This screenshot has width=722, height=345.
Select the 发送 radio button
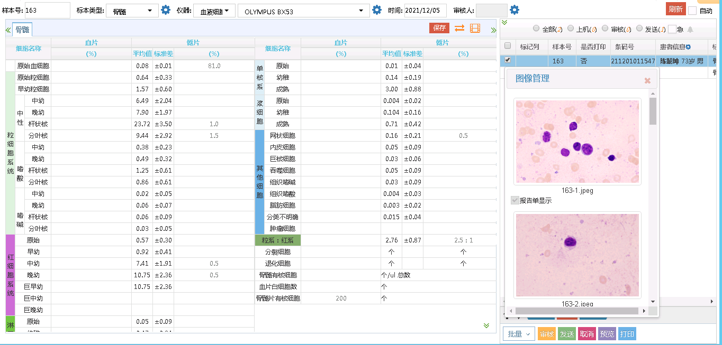tap(639, 29)
